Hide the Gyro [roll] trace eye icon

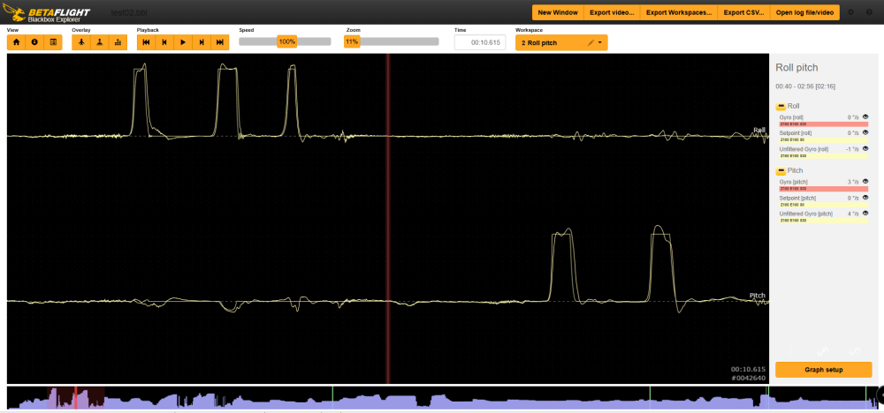(x=865, y=116)
